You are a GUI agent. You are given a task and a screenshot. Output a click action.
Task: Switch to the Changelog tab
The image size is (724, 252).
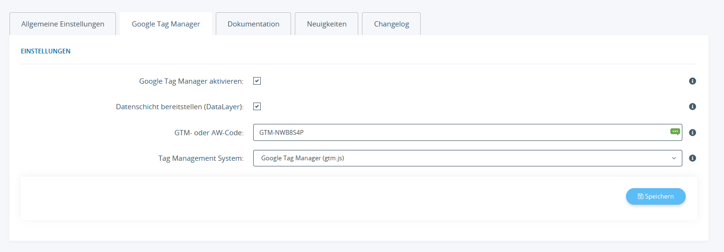(391, 24)
